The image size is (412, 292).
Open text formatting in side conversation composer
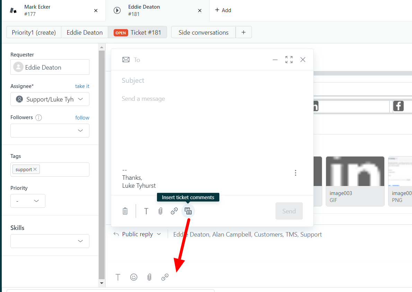[x=146, y=211]
